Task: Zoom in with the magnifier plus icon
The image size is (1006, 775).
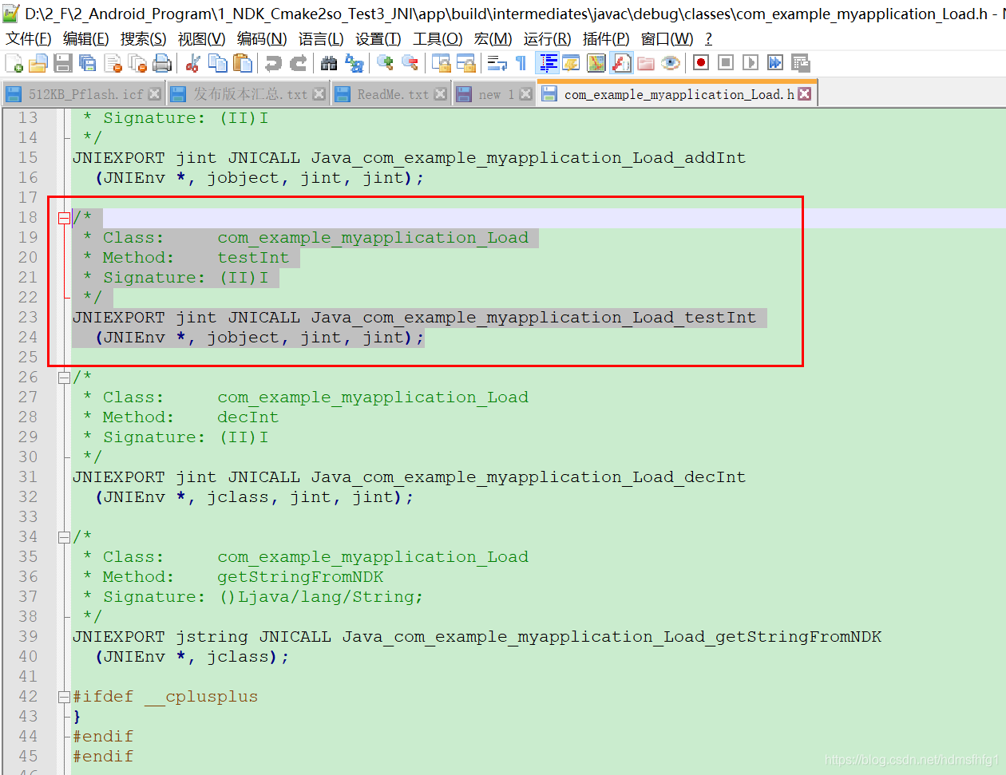Action: pos(385,63)
